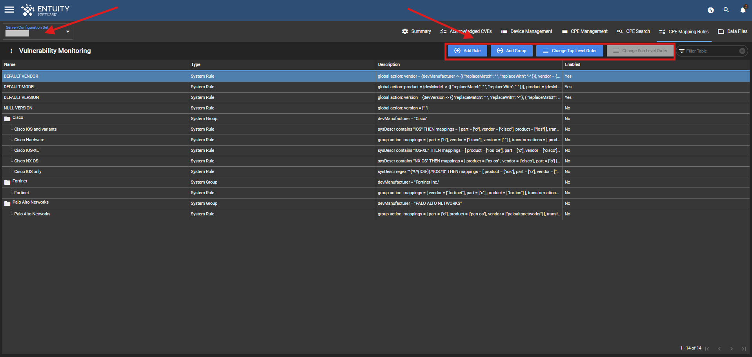Open the Vulnerability Monitoring kebab menu
The height and width of the screenshot is (357, 752).
tap(11, 51)
